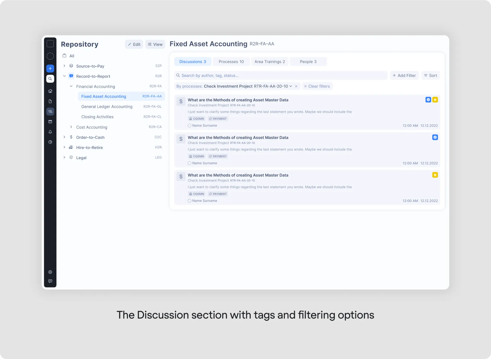Screen dimensions: 491x359
Task: Open the Check Investment Project filter dropdown
Action: tap(291, 86)
